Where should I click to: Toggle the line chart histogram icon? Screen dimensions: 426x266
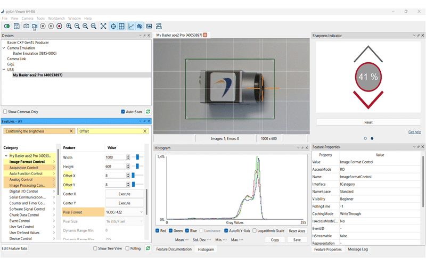coord(131,26)
